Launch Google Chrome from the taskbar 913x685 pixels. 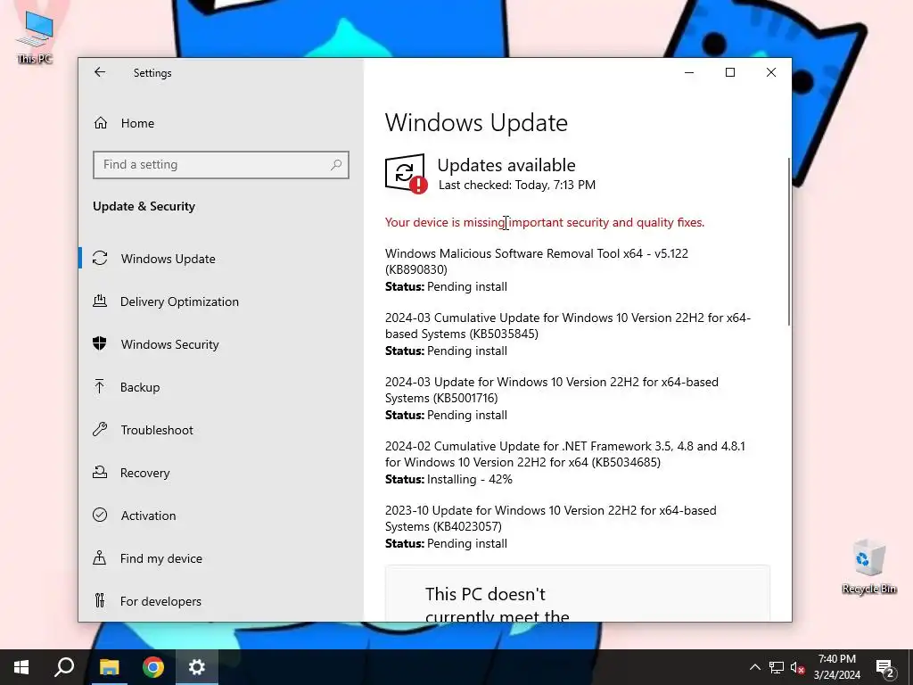[x=153, y=667]
